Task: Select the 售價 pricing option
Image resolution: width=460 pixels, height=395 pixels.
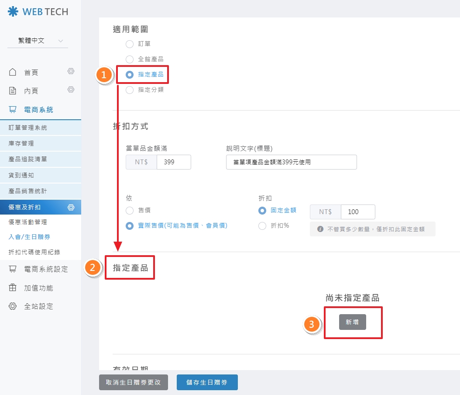Action: click(x=130, y=210)
